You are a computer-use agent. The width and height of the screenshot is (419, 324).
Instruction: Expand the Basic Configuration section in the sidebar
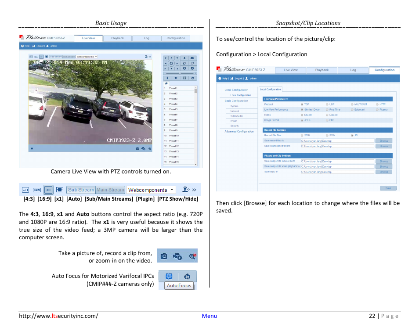click(236, 101)
